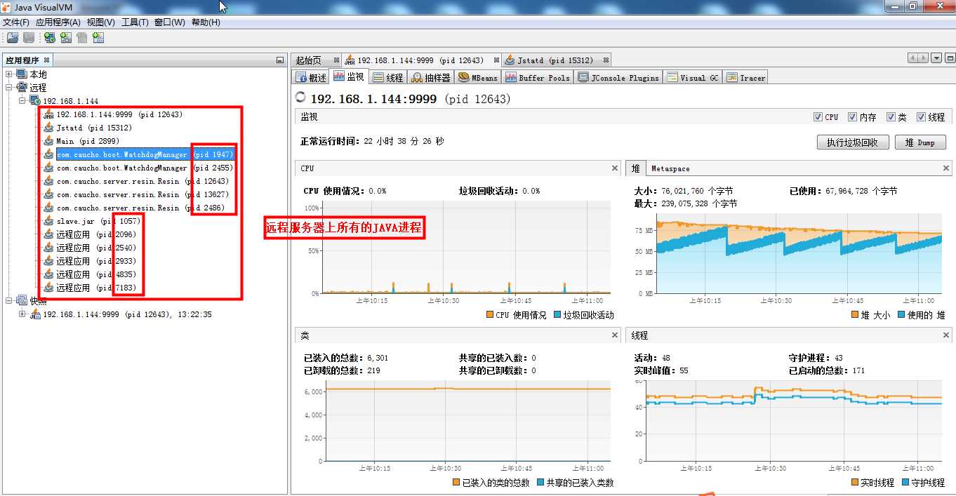Close the 192.168.1.144:9999 document tab
956x496 pixels.
click(496, 60)
